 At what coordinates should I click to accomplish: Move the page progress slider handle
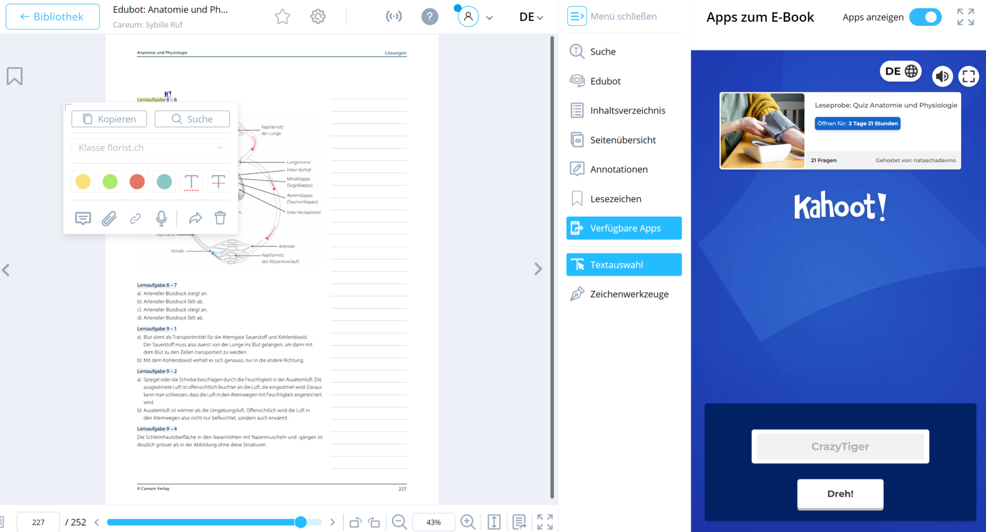[x=301, y=522]
